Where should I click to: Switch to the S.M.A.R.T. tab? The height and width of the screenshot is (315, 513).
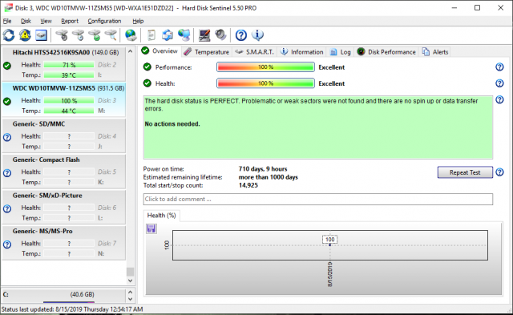255,52
